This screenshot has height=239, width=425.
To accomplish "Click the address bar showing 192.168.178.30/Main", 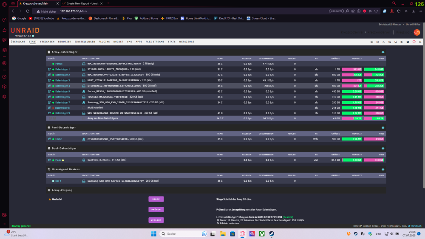I will click(179, 11).
